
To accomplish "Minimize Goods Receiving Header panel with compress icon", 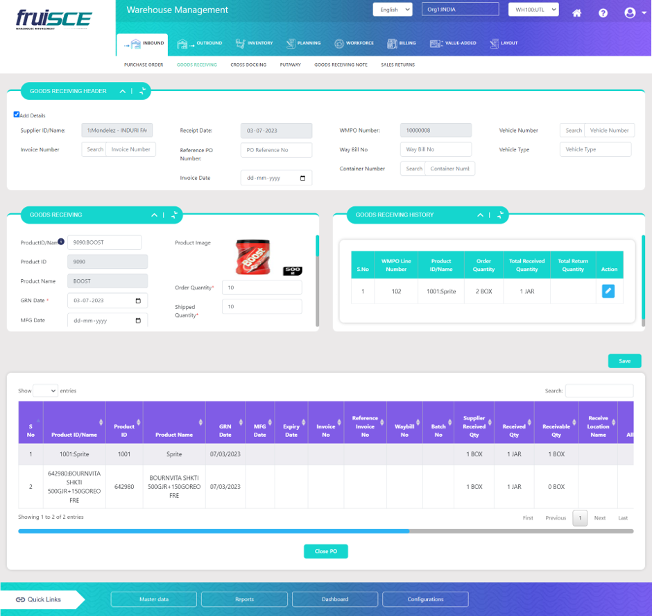I will (143, 91).
